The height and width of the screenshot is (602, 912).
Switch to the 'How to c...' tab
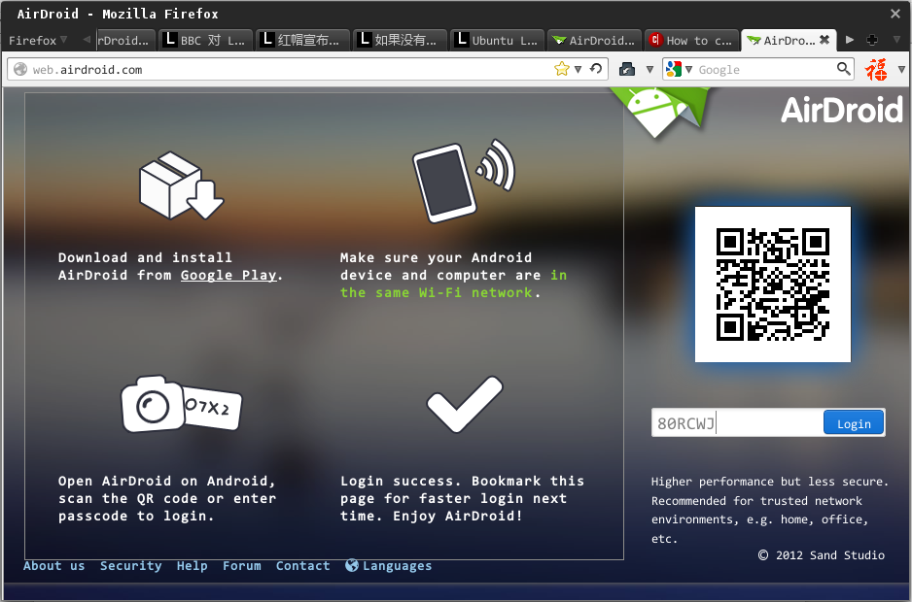click(691, 40)
